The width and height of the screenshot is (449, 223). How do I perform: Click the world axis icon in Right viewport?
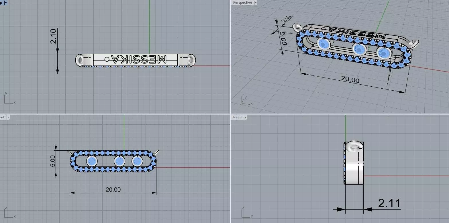click(x=246, y=212)
